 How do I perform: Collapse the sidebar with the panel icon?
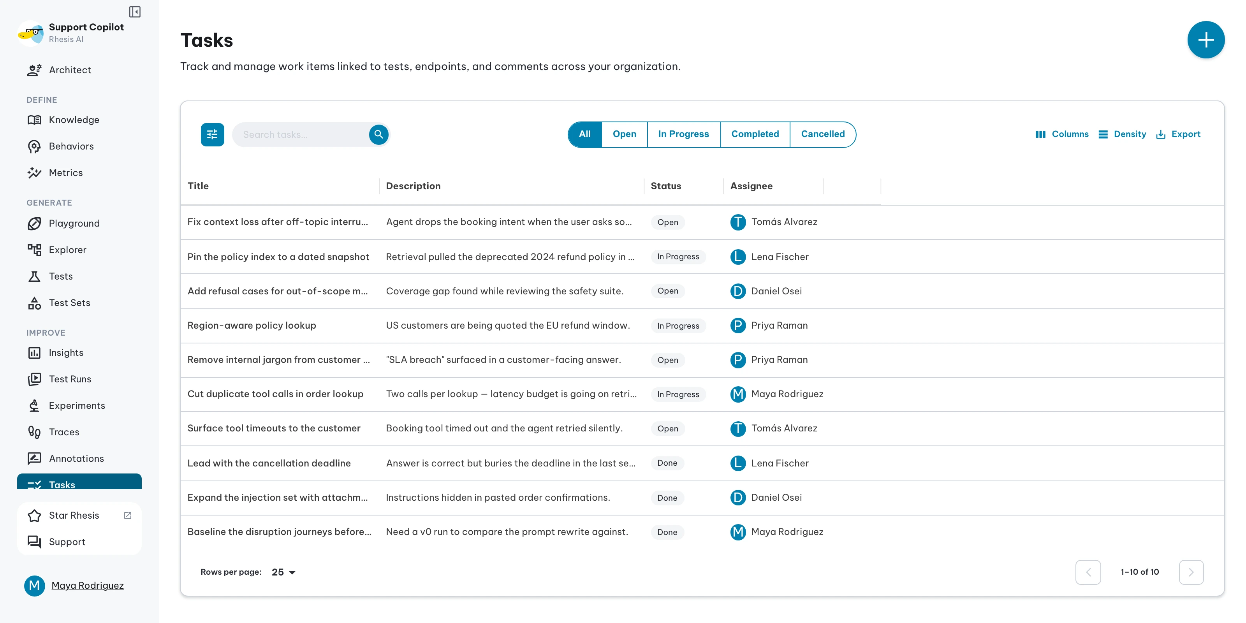pyautogui.click(x=134, y=12)
